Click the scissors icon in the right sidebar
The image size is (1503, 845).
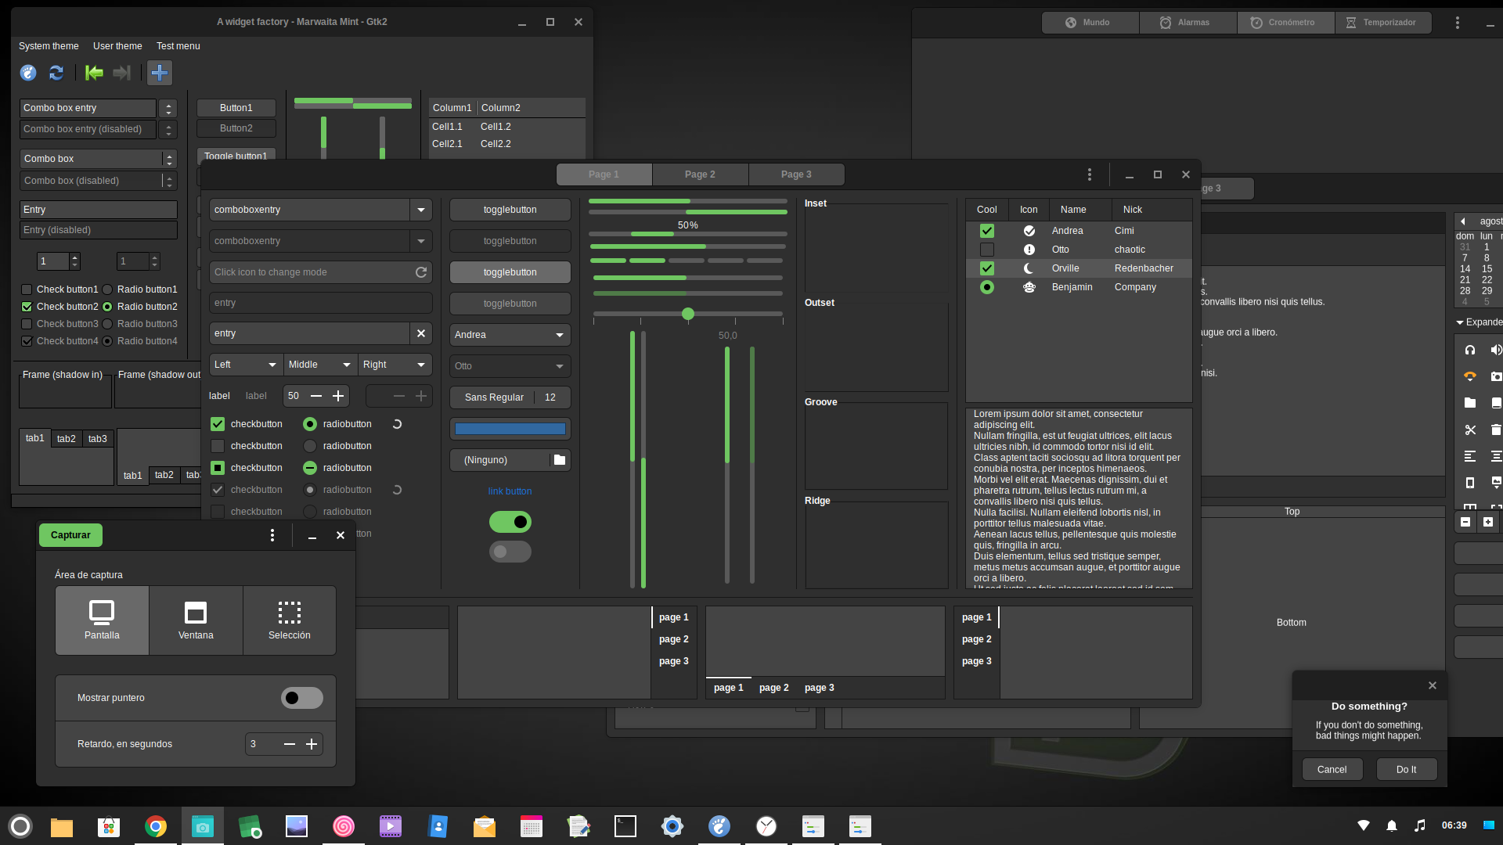(x=1470, y=430)
